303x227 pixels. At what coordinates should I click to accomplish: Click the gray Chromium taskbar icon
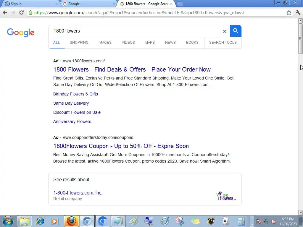(x=87, y=221)
